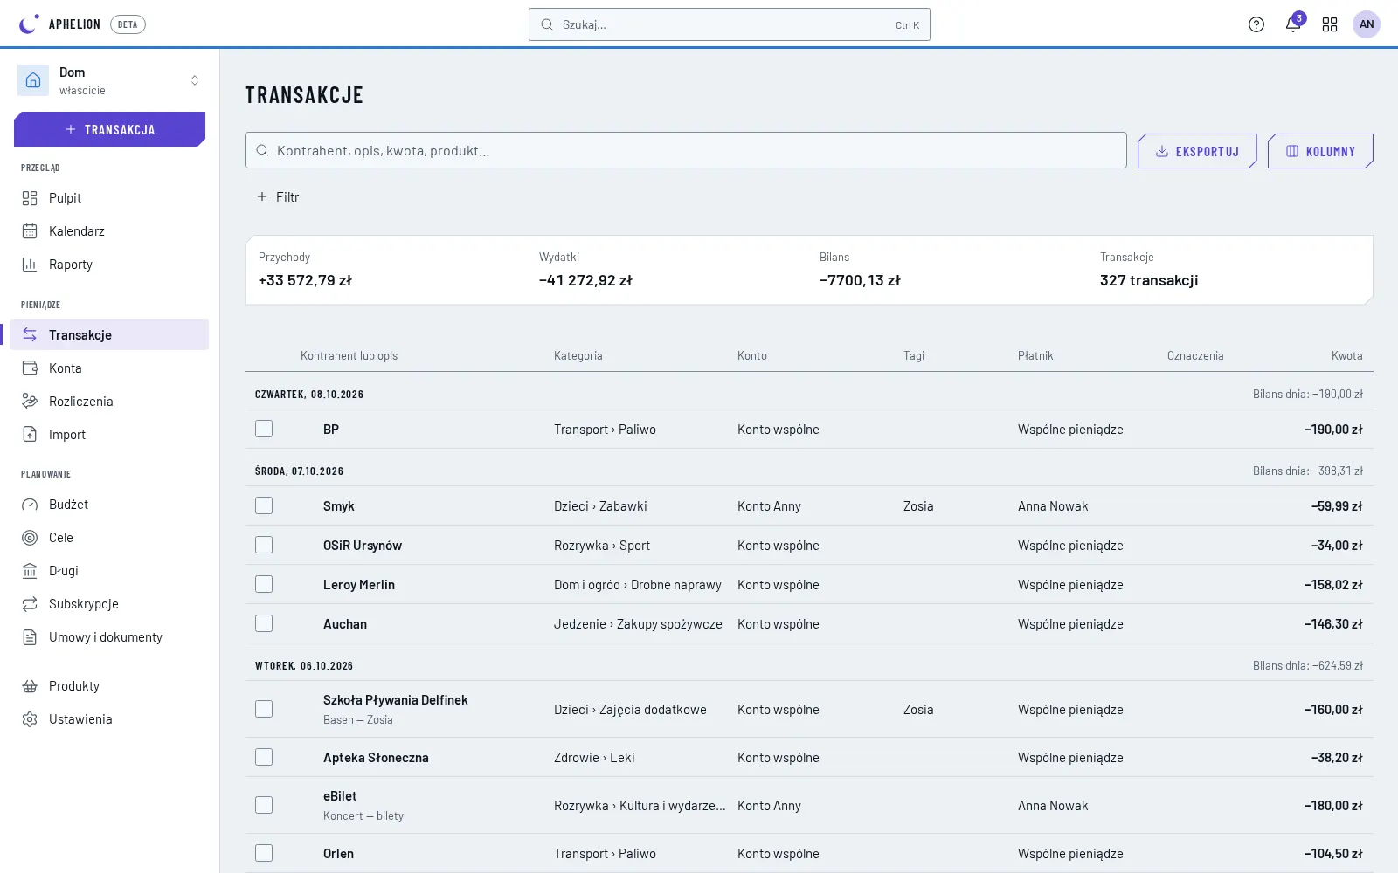1398x873 pixels.
Task: Tick the checkbox for Smyk transaction
Action: [x=264, y=505]
